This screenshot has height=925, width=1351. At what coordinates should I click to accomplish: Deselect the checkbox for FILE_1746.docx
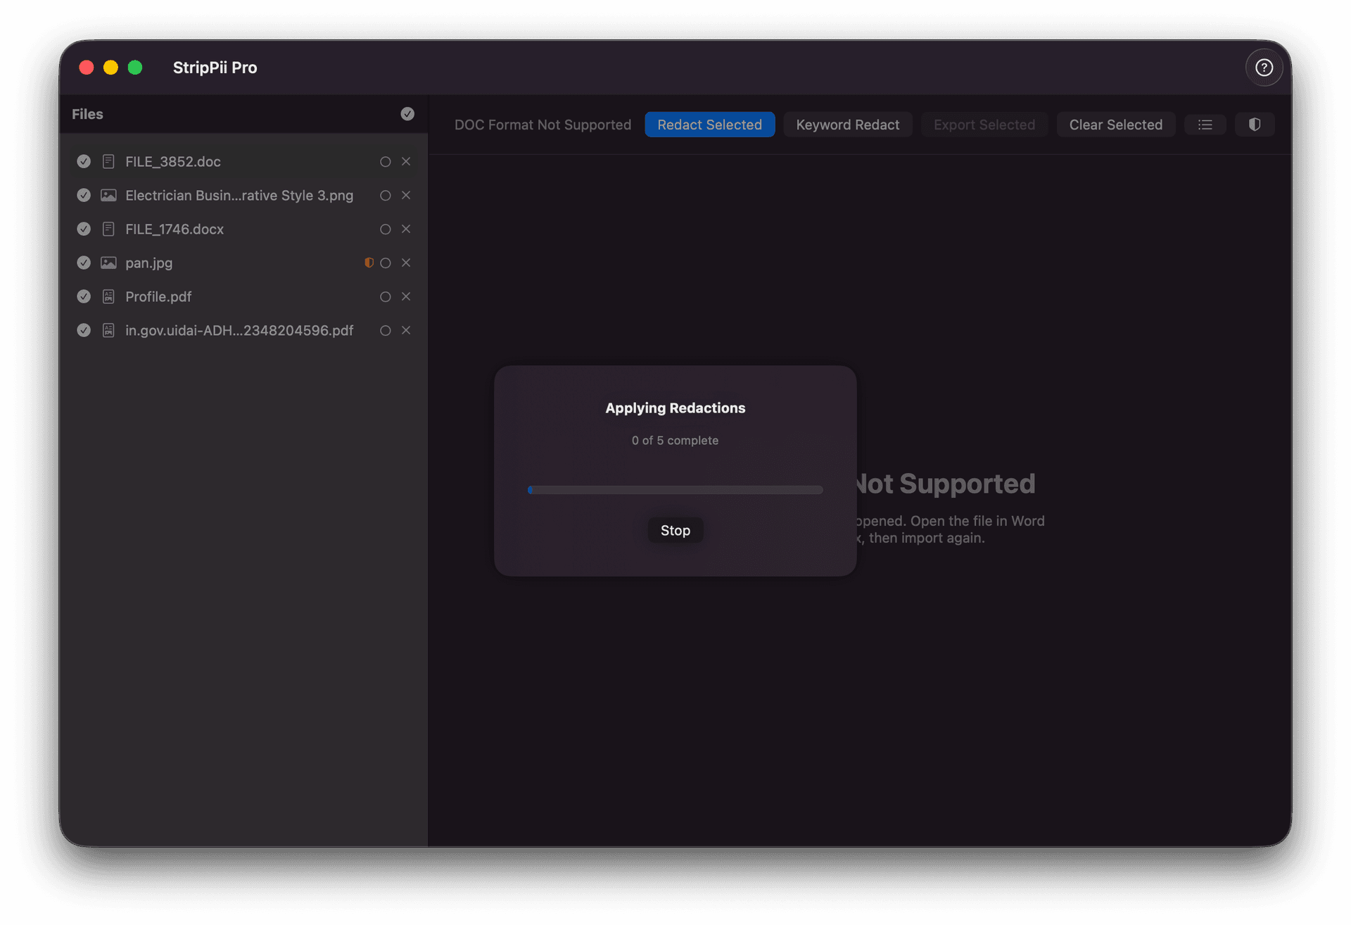84,229
